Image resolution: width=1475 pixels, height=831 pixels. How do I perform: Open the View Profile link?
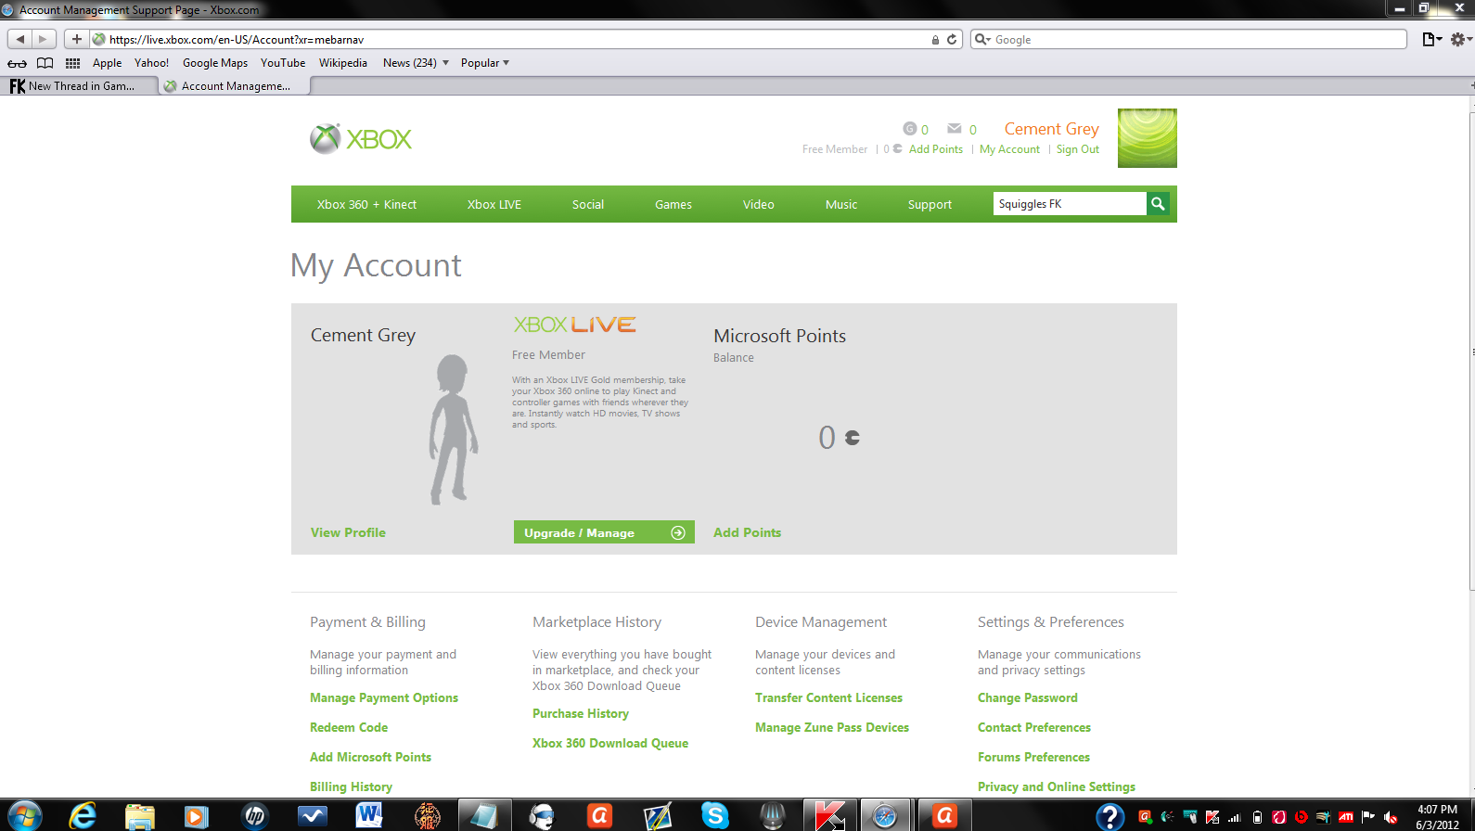[348, 532]
